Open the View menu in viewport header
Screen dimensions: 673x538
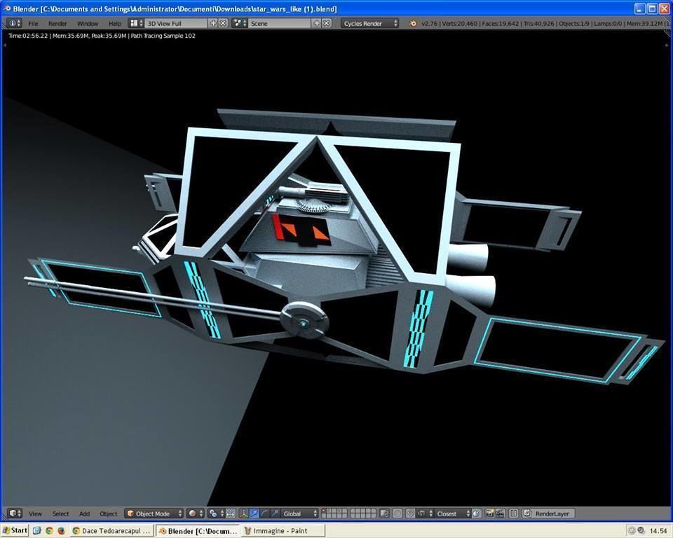[35, 513]
